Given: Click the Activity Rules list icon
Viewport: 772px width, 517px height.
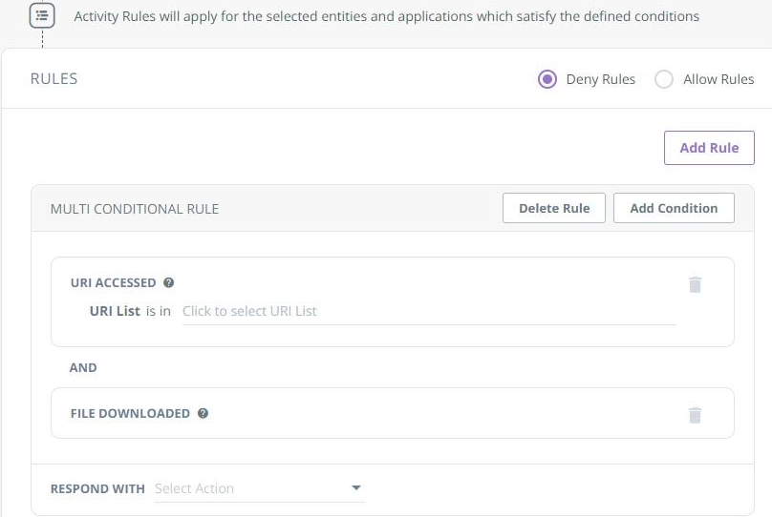Looking at the screenshot, I should point(42,15).
